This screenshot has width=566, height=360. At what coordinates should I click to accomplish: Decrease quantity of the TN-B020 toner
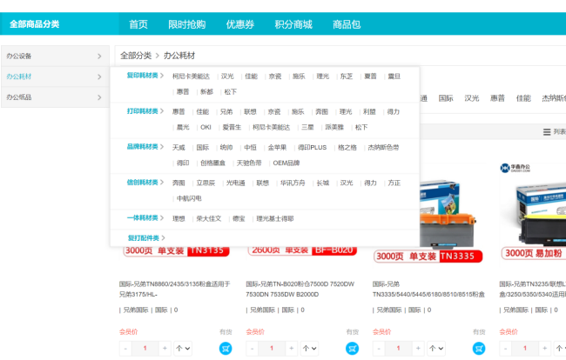click(253, 348)
